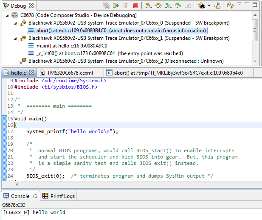Screen dimensions: 262x220
Task: Select the C6678 Device Debugging root entry
Action: click(79, 15)
